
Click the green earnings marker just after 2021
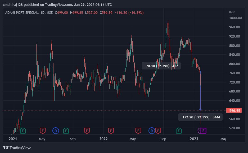point(23,131)
